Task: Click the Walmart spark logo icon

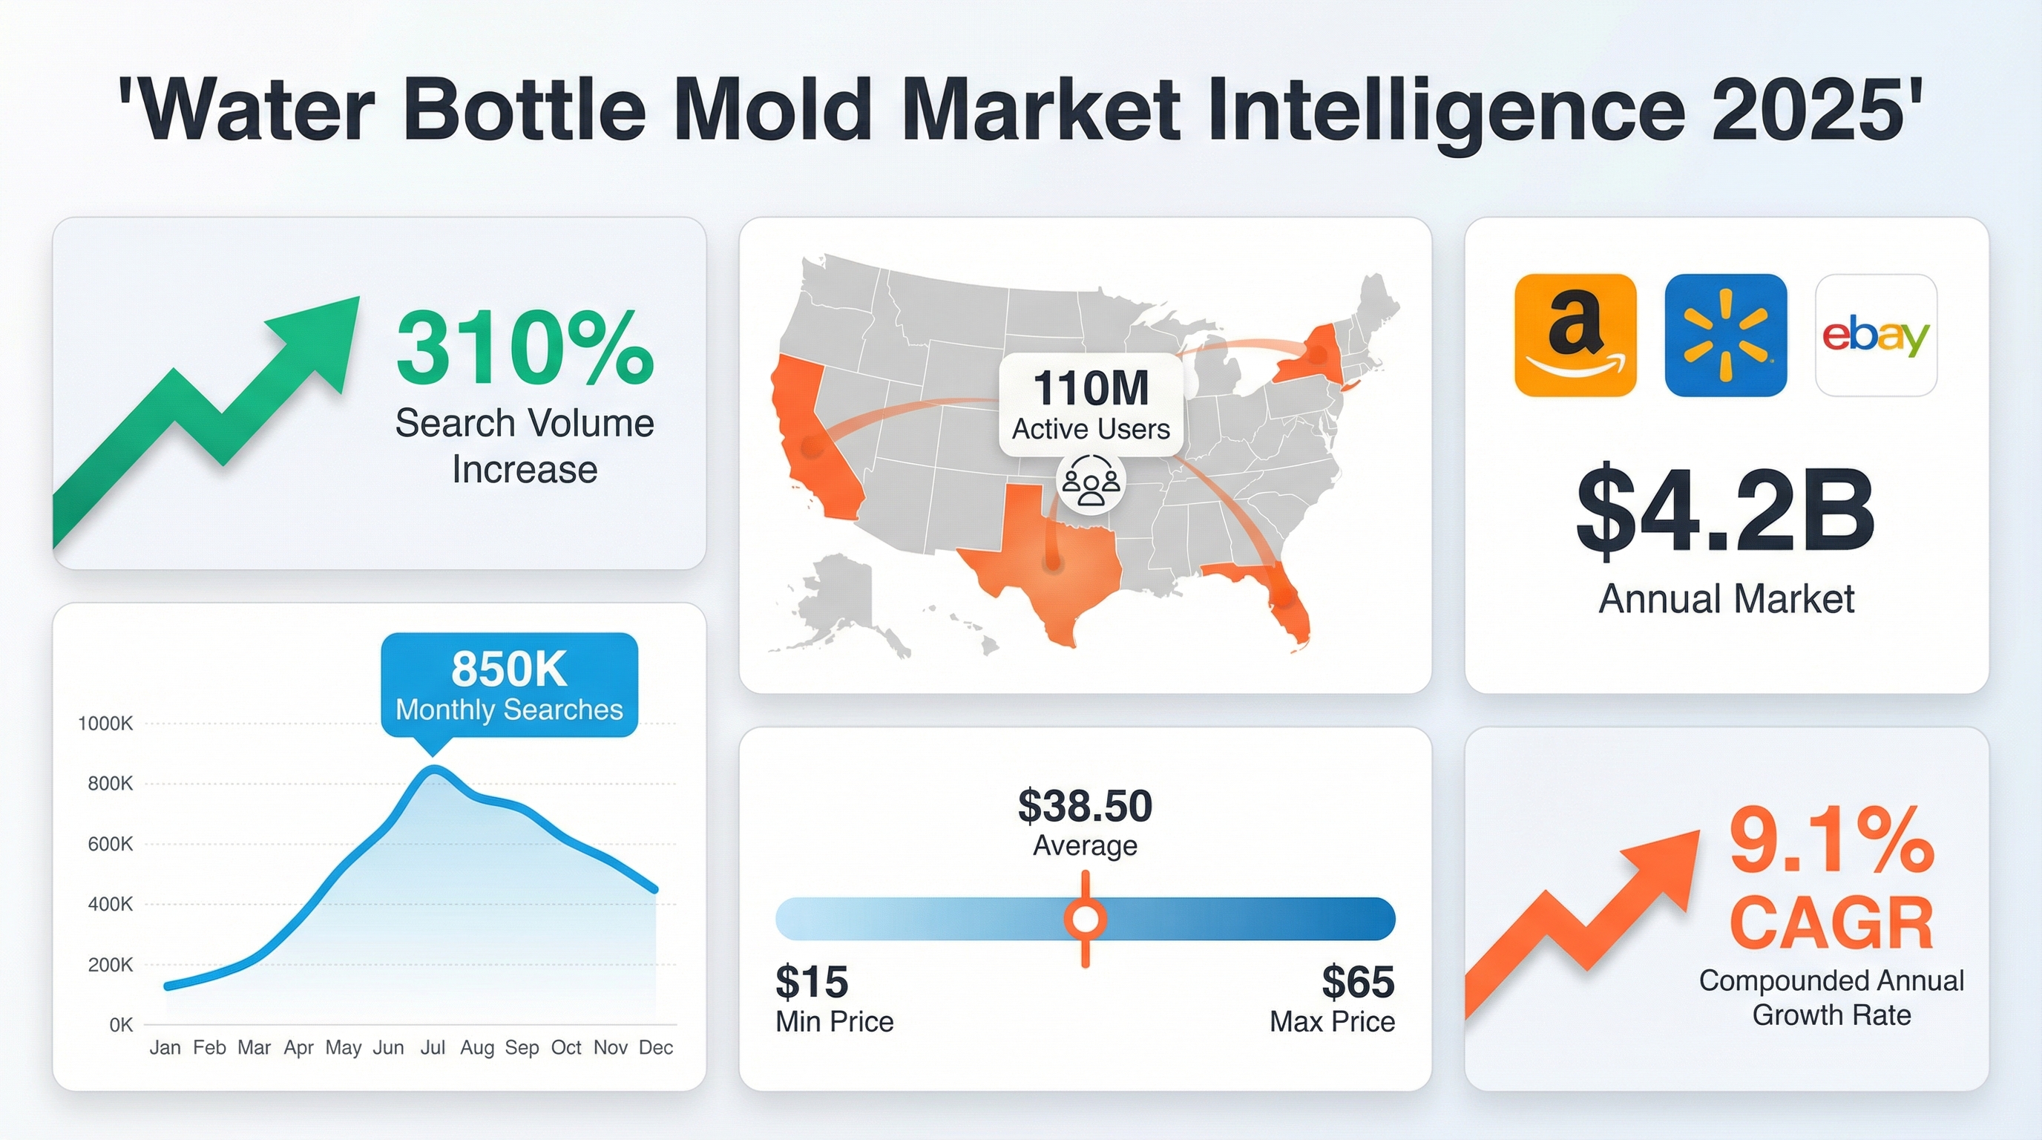Action: [x=1726, y=335]
